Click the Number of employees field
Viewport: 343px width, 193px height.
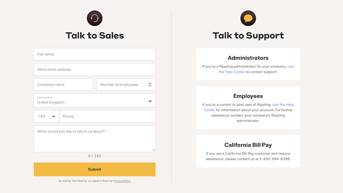[126, 85]
